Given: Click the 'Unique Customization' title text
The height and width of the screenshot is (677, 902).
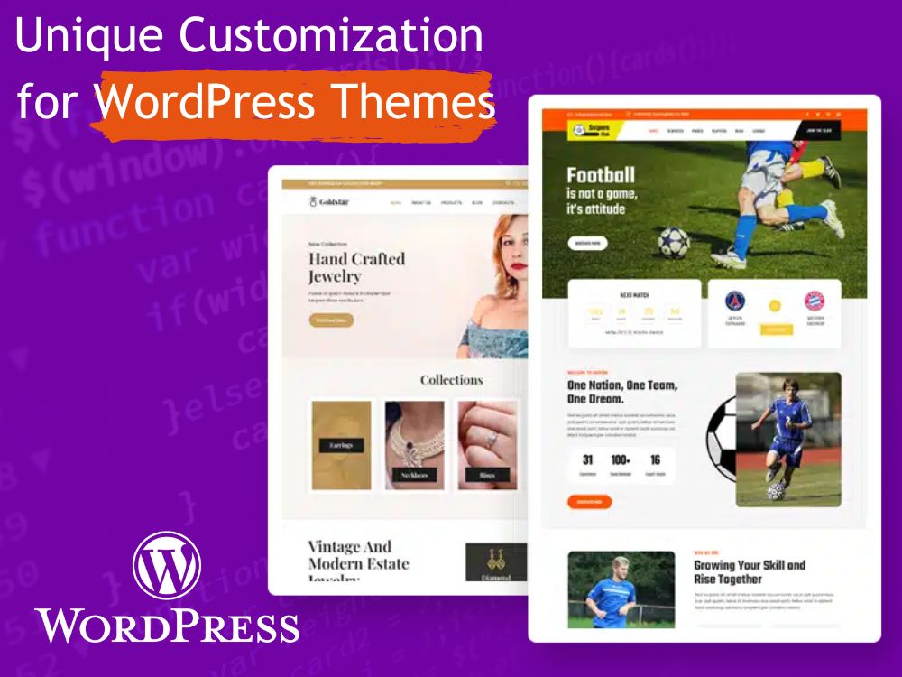Looking at the screenshot, I should [x=249, y=36].
